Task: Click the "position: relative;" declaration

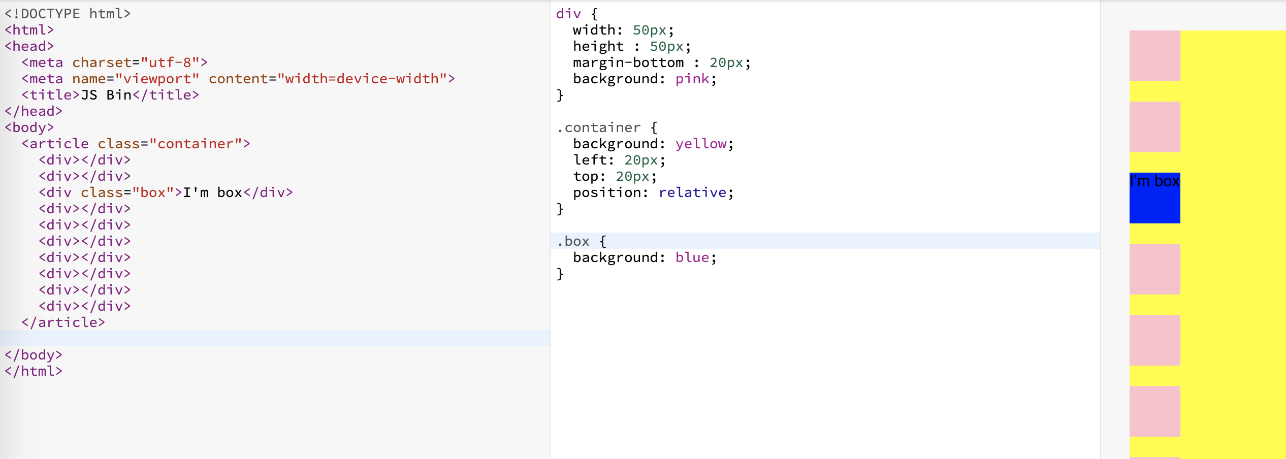Action: pyautogui.click(x=654, y=192)
